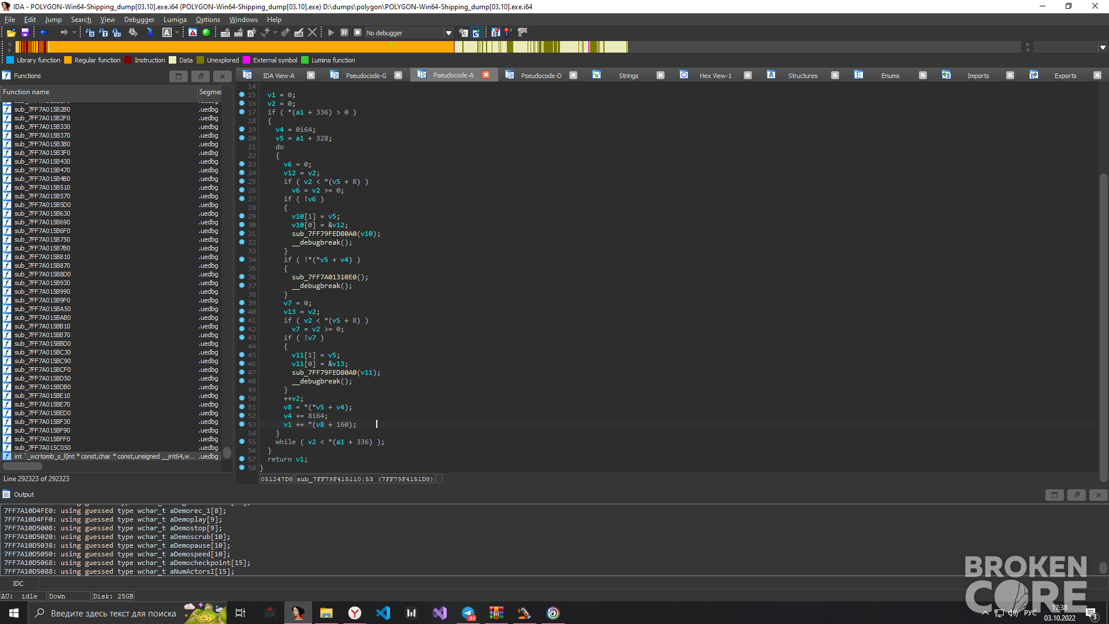Viewport: 1109px width, 624px height.
Task: Close the Structures tab
Action: (834, 75)
